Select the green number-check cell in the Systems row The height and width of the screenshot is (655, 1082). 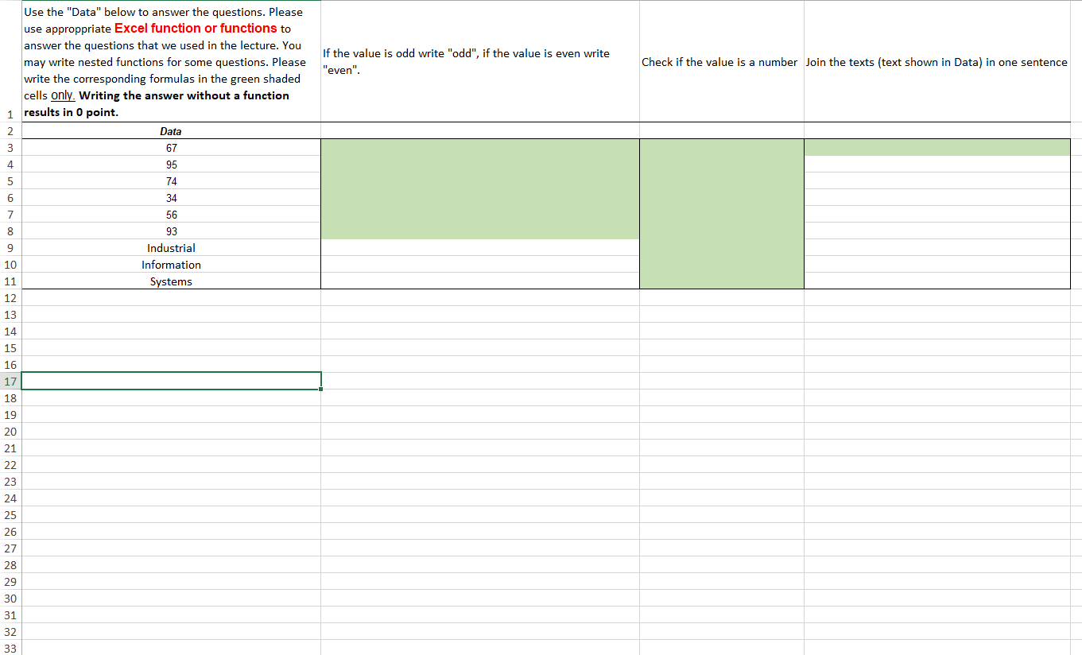[722, 281]
